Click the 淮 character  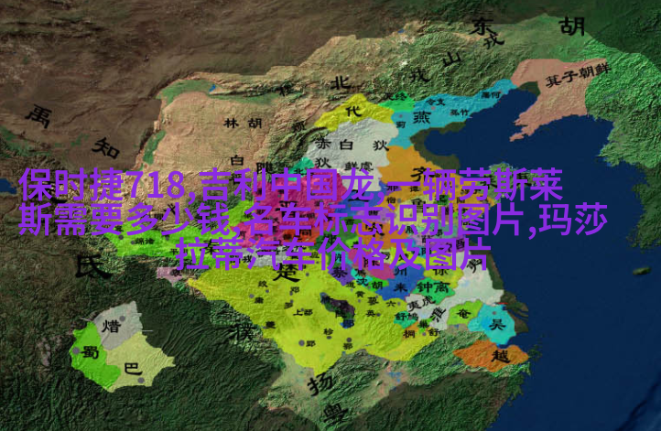pyautogui.click(x=437, y=313)
